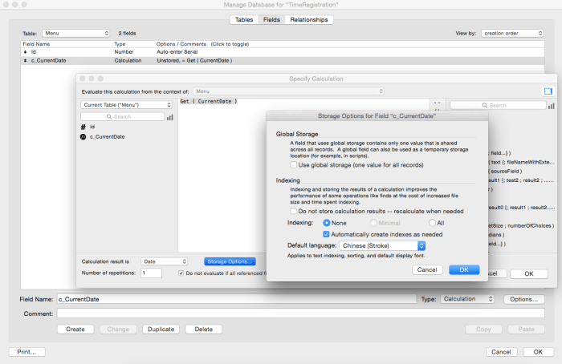The image size is (562, 364).
Task: Click the reorder handle of Id row
Action: click(x=24, y=51)
